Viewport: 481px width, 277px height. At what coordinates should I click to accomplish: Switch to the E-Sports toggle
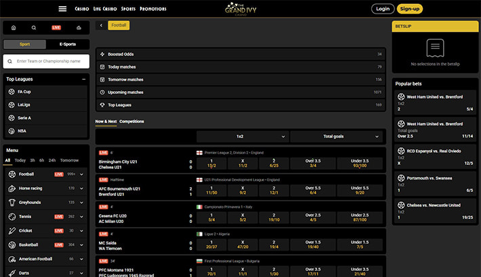point(68,44)
